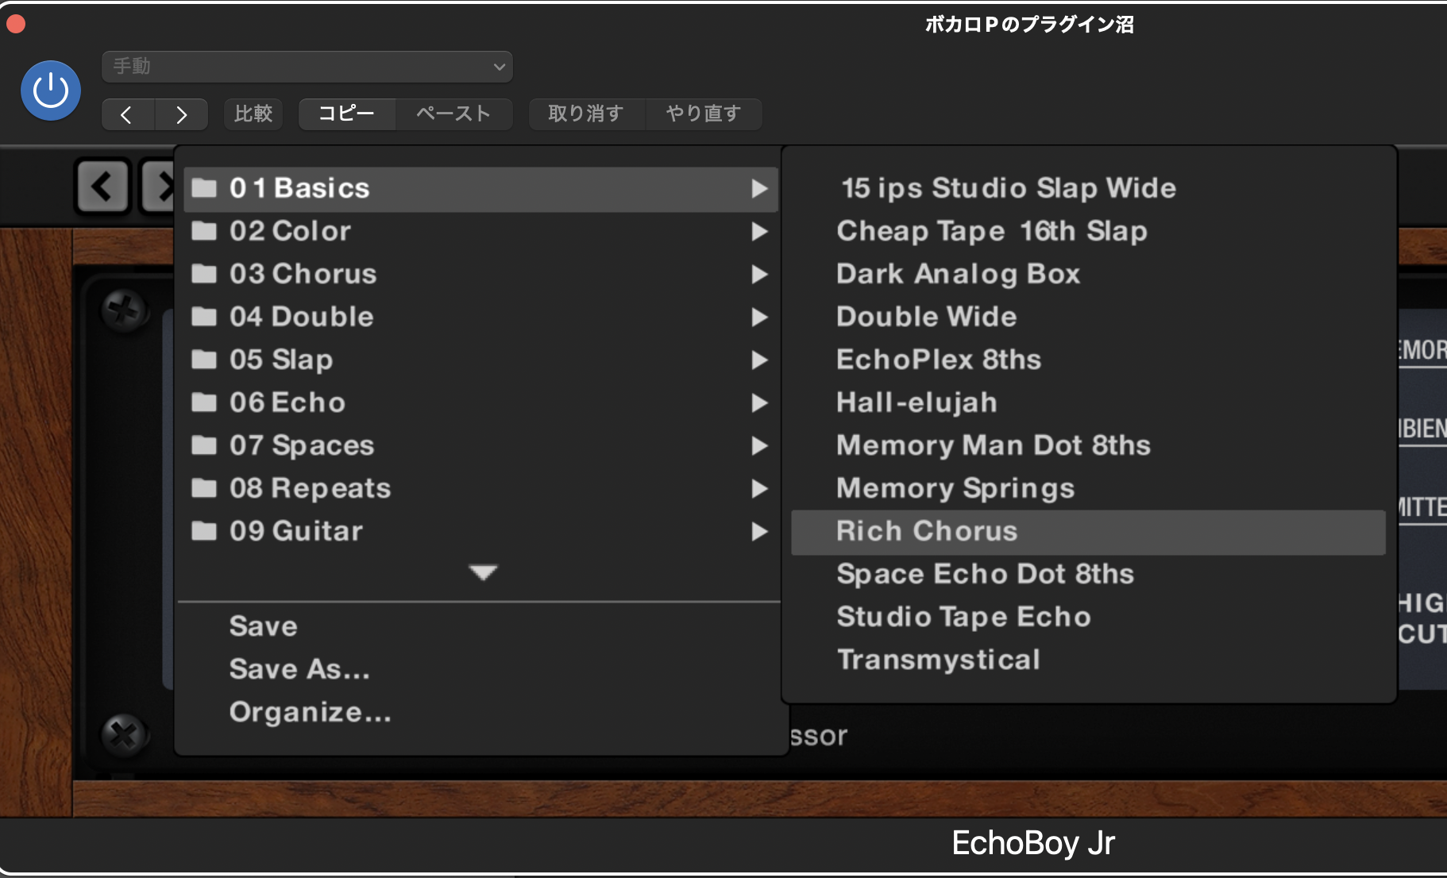Image resolution: width=1447 pixels, height=878 pixels.
Task: Expand submenu arrow for 01 Basics
Action: tap(759, 189)
